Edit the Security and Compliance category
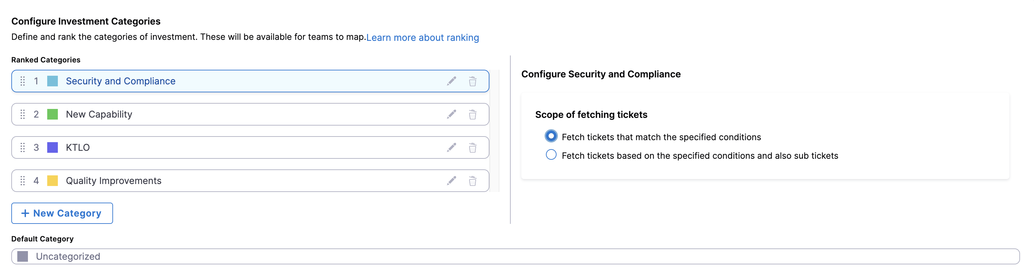 452,81
